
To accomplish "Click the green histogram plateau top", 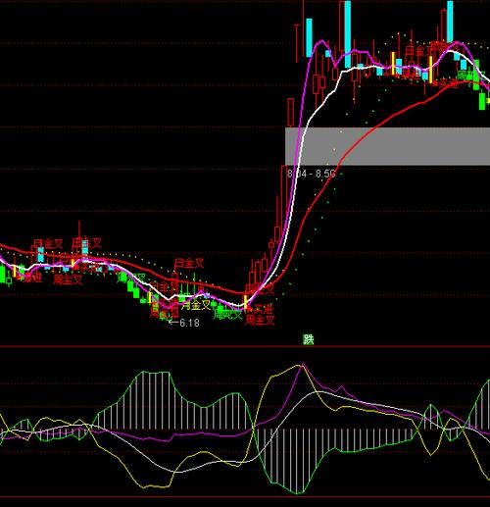I will 156,372.
